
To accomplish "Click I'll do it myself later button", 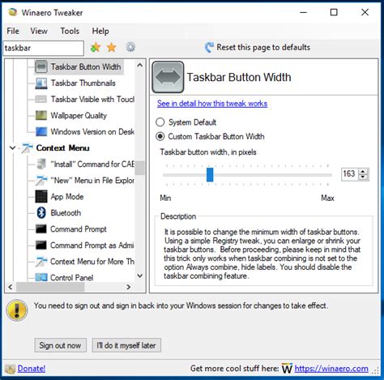I will (x=126, y=345).
